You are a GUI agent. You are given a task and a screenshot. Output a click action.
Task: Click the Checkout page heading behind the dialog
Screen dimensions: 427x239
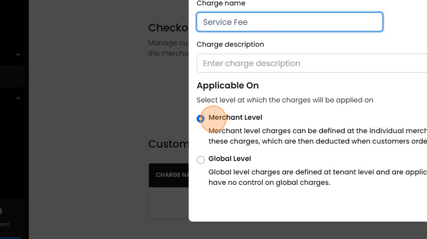pos(168,28)
